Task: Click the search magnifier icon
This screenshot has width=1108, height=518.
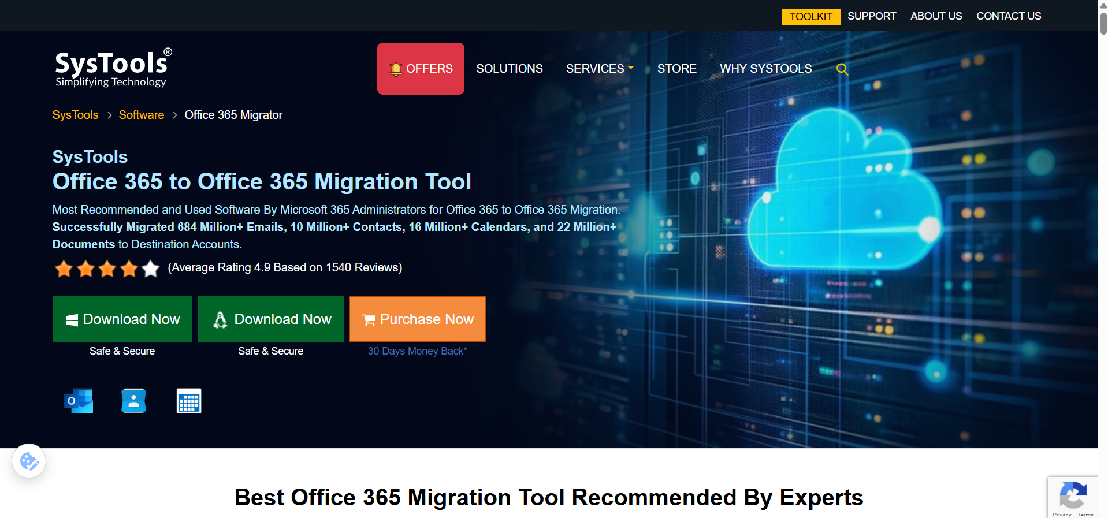Action: pos(842,69)
